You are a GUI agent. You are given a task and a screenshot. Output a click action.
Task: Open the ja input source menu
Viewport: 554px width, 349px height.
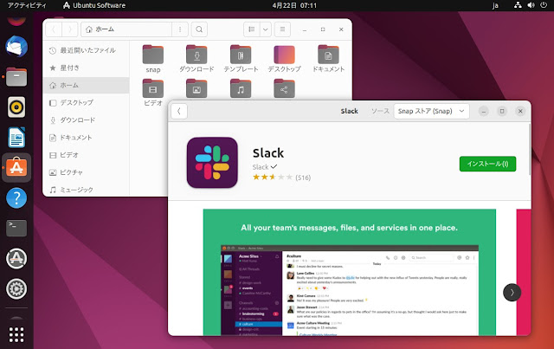(x=495, y=5)
